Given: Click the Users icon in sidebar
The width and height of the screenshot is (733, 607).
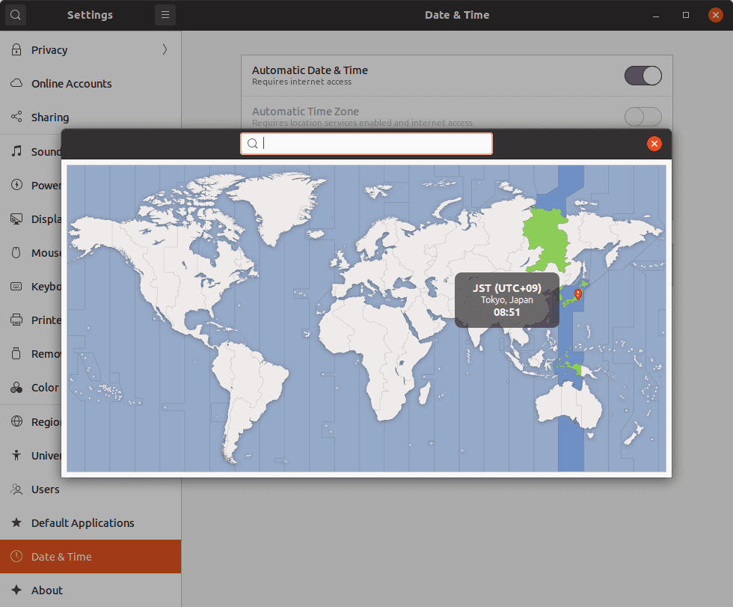Looking at the screenshot, I should coord(16,489).
